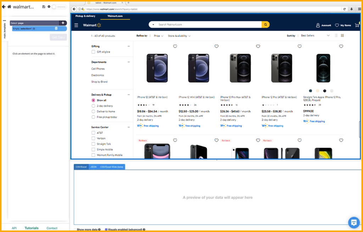Save the project with the floppy disk icon
This screenshot has width=363, height=232.
44,7
